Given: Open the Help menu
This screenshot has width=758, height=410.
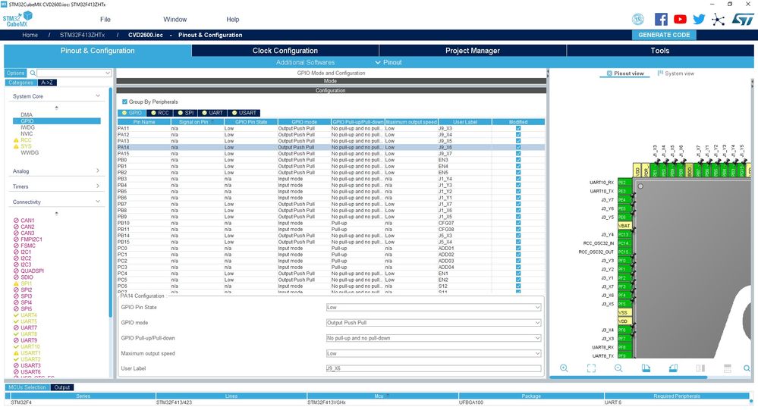Looking at the screenshot, I should click(232, 19).
